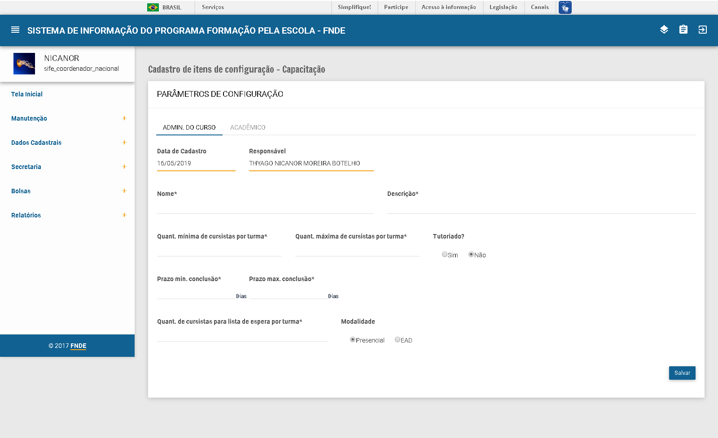Select Presencial modalidade option

(x=353, y=339)
